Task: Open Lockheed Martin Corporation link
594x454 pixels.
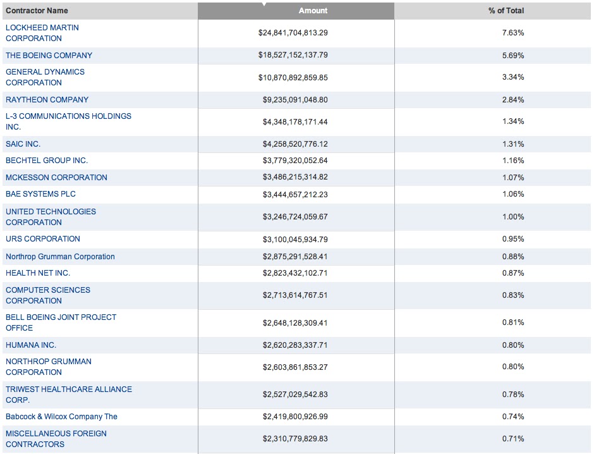Action: [42, 33]
